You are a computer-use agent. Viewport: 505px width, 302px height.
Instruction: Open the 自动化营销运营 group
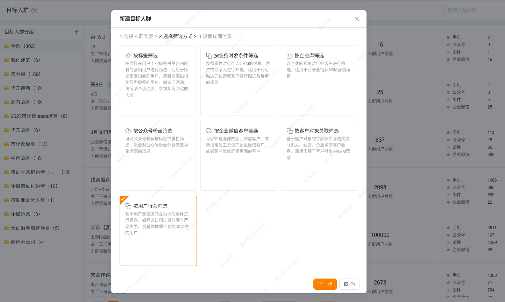[x=42, y=172]
